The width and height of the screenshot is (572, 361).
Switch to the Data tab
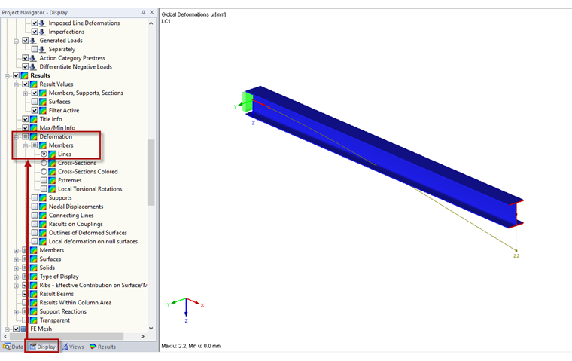(x=13, y=347)
